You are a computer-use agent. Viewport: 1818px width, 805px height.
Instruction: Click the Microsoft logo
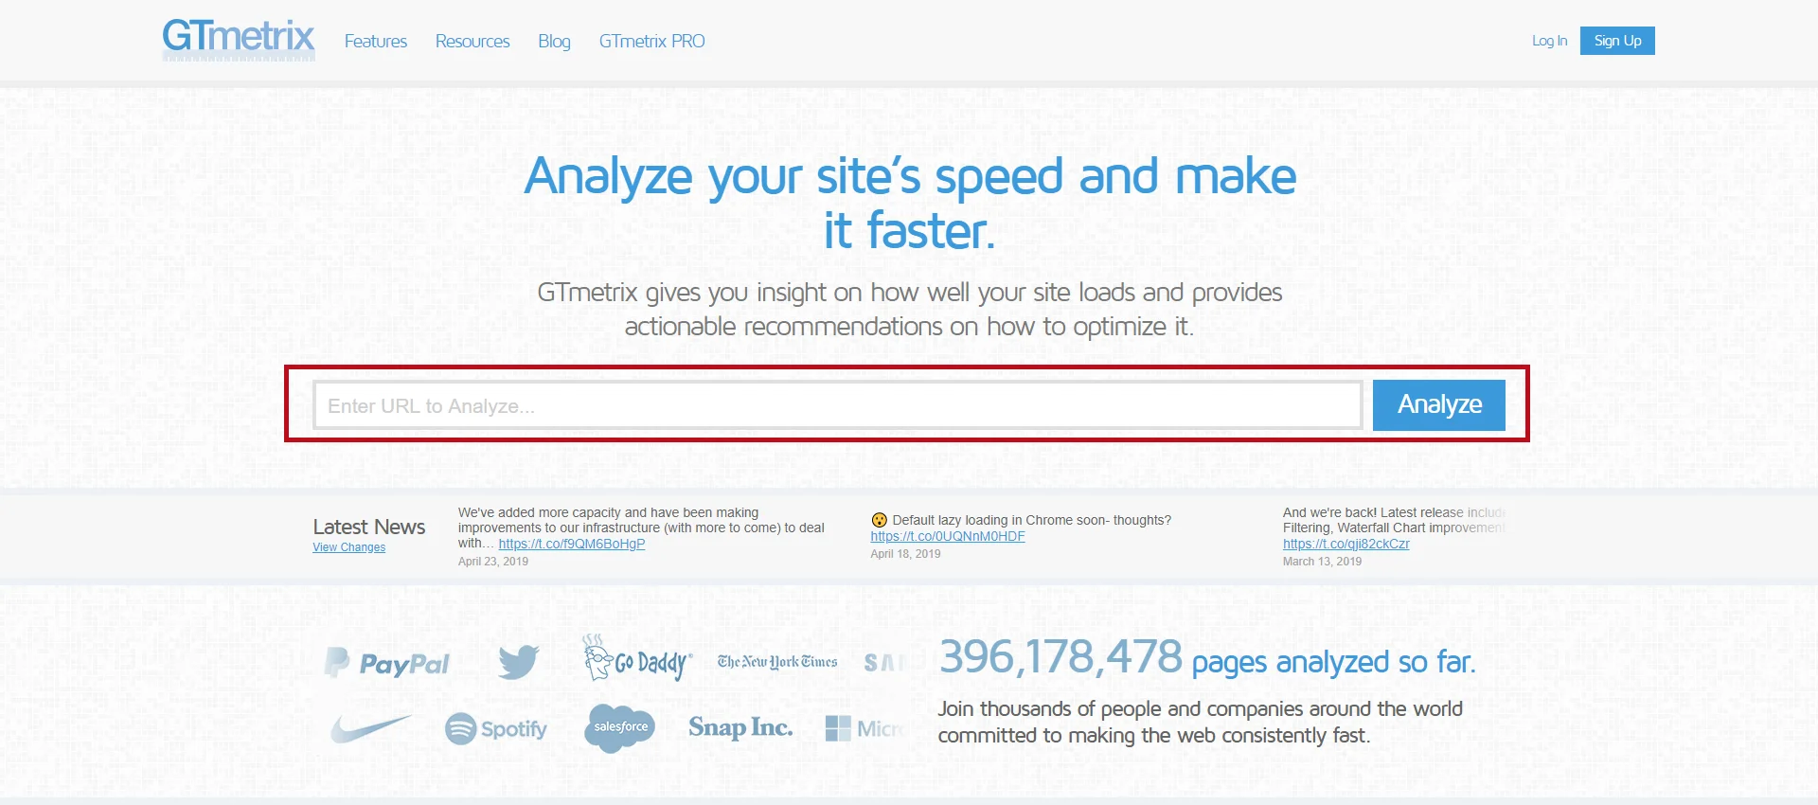pos(864,728)
